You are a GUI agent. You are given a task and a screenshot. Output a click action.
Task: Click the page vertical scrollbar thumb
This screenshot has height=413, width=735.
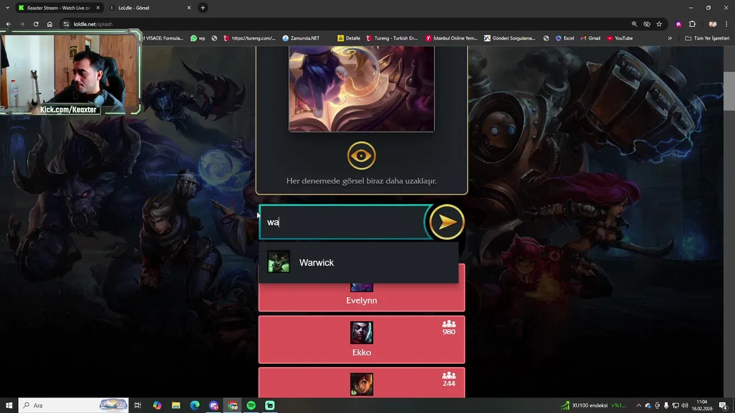(729, 91)
